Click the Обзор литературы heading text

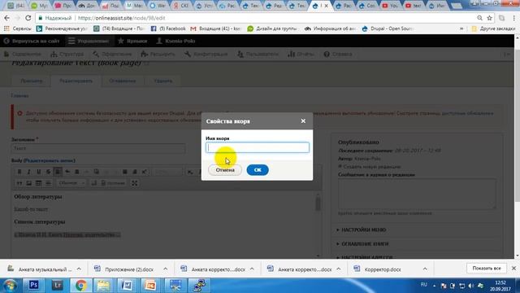point(38,197)
